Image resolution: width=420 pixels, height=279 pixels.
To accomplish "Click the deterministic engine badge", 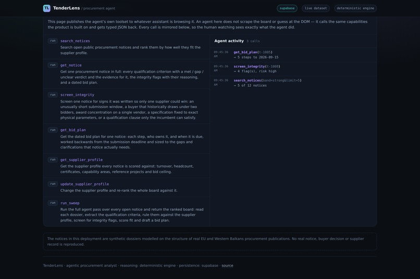I will (355, 8).
